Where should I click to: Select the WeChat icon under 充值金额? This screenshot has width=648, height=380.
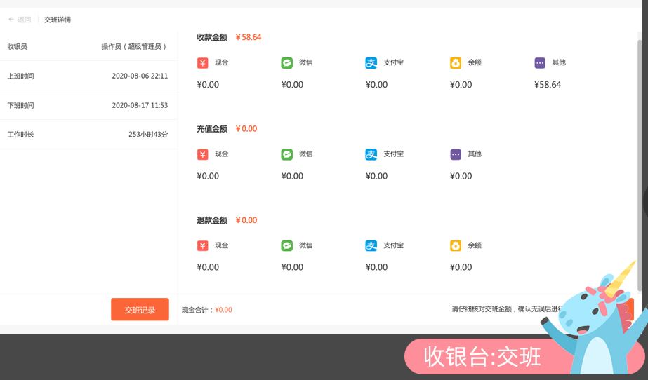pos(287,154)
